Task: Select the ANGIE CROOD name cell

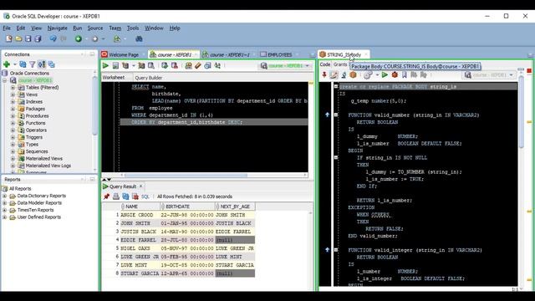Action: 140,215
